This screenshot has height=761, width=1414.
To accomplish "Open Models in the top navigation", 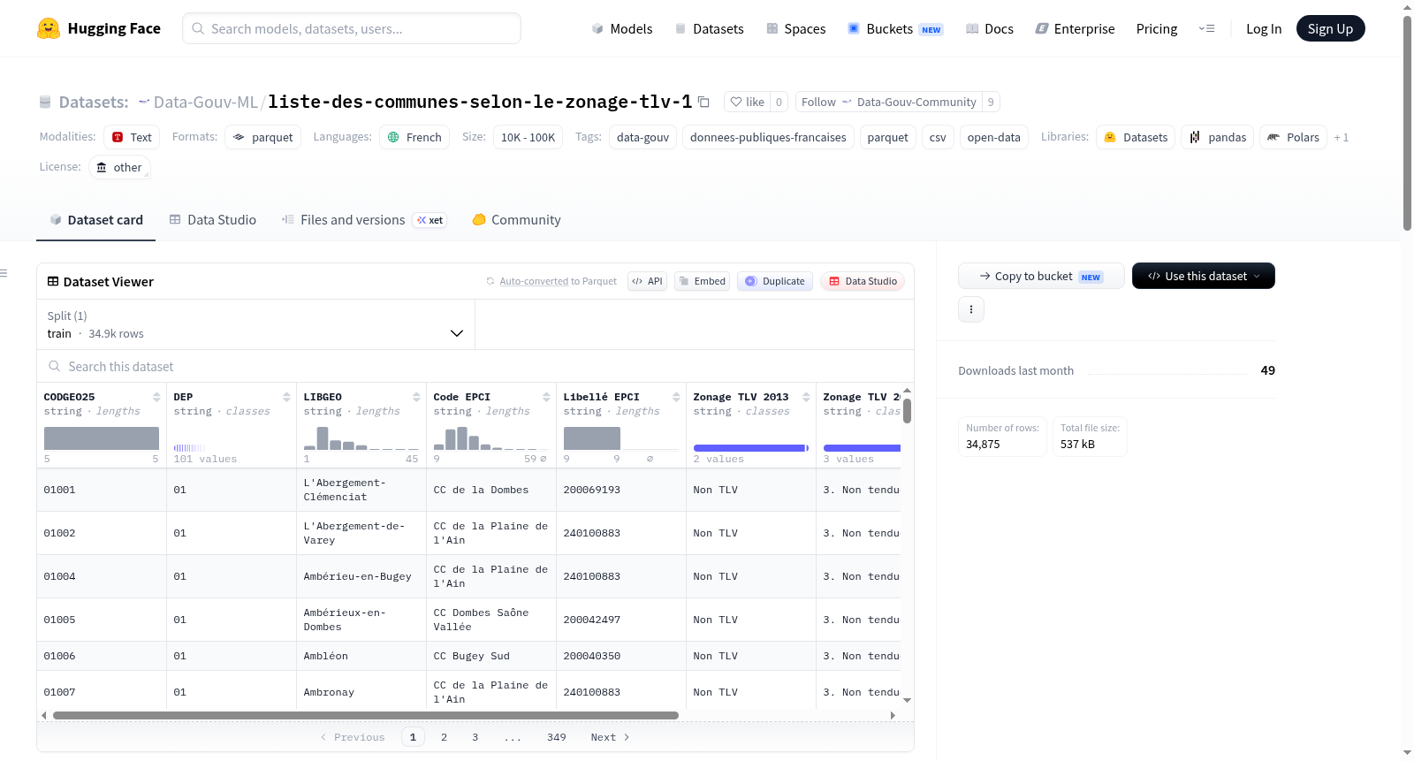I will click(621, 28).
